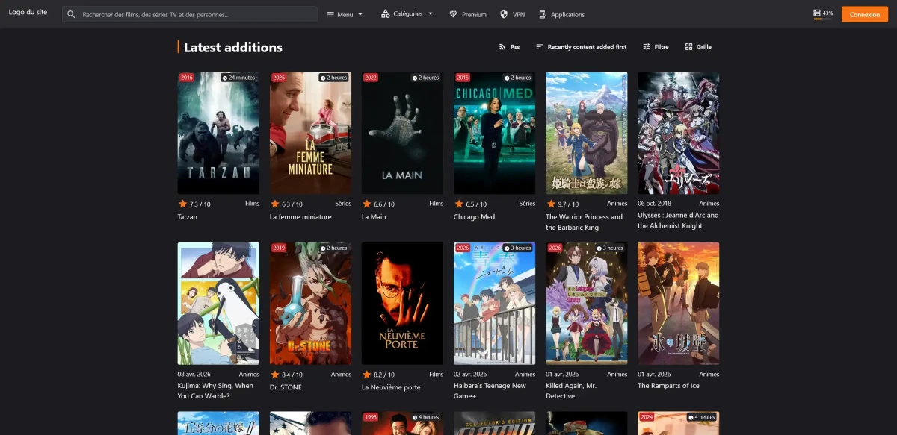Open La Neuvième porte poster
This screenshot has width=897, height=435.
(x=402, y=304)
